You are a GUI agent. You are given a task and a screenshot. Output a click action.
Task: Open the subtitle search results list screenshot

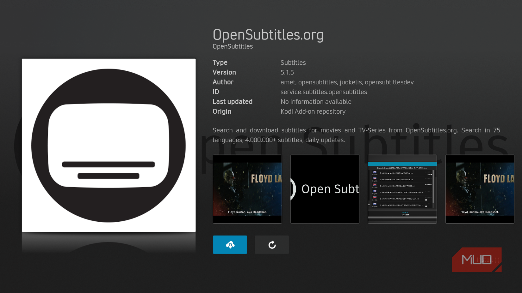coord(402,189)
